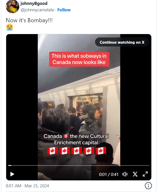The height and width of the screenshot is (193, 158).
Task: Click the 'Now it's Bombay!!!' tweet text
Action: pos(29,20)
